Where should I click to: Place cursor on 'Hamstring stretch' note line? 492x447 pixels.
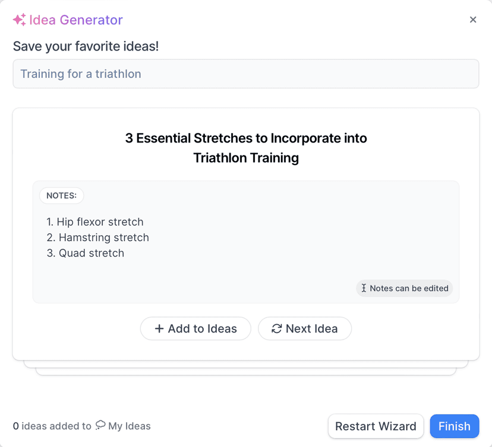pos(103,237)
